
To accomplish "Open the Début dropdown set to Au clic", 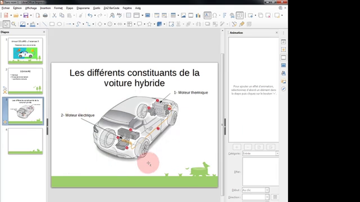I will pyautogui.click(x=267, y=190).
